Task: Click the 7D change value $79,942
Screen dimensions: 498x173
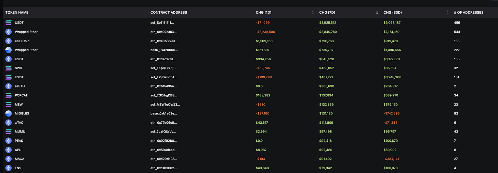Action: pos(326,168)
